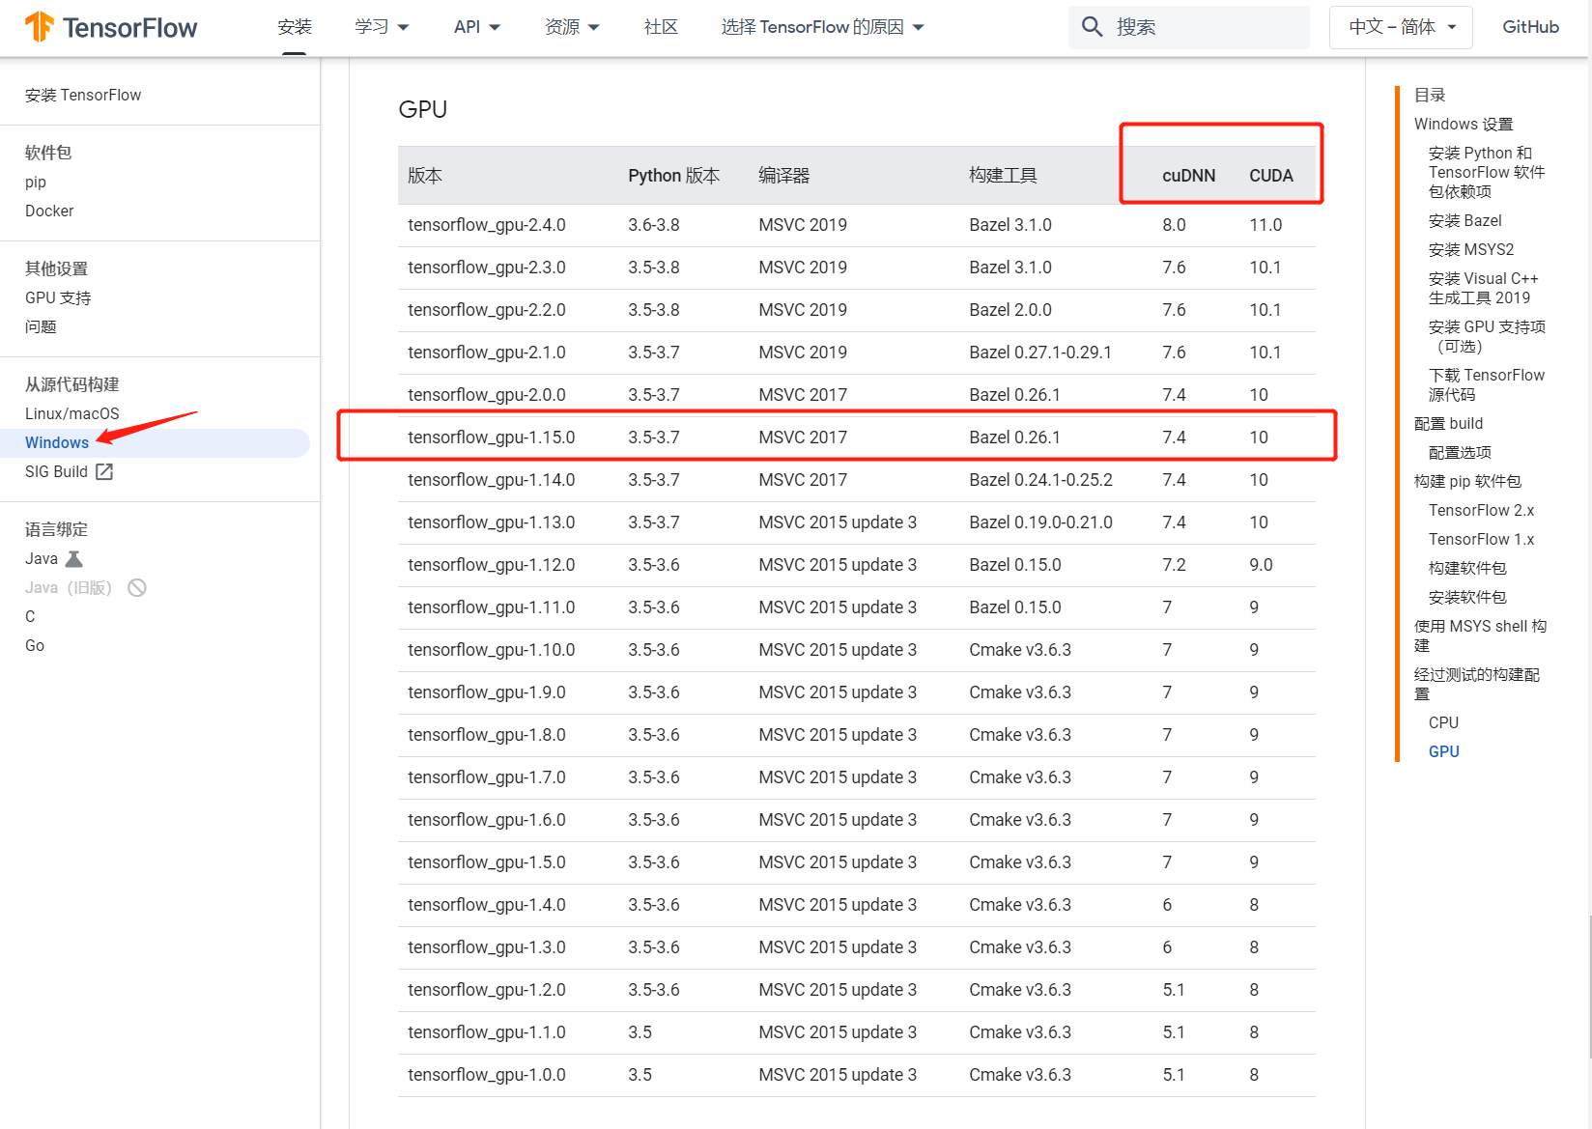Click the tensorflow_gpu-1.15.0 cell

(x=491, y=437)
